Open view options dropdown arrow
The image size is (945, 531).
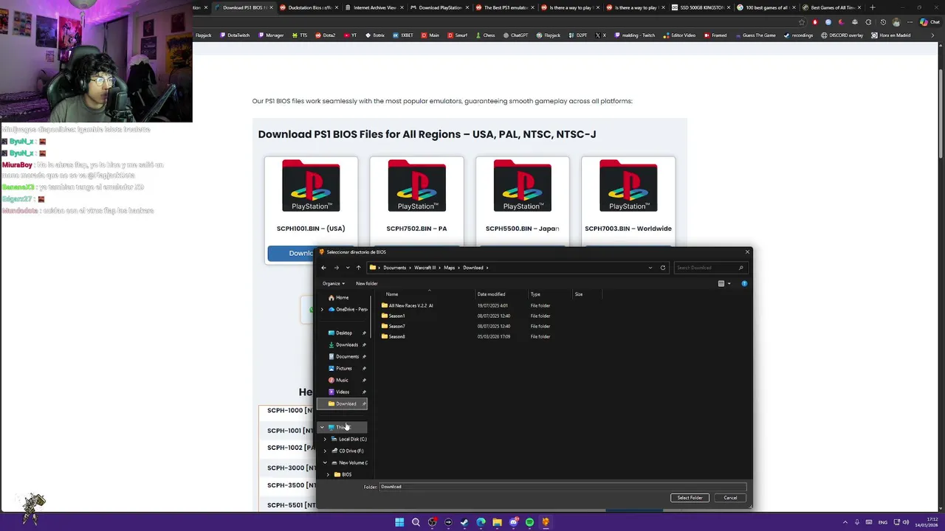[x=729, y=283]
